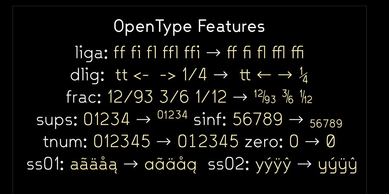Screen dimensions: 389x194
Task: Click the stacked one-quarter fraction glyph
Action: pyautogui.click(x=304, y=75)
